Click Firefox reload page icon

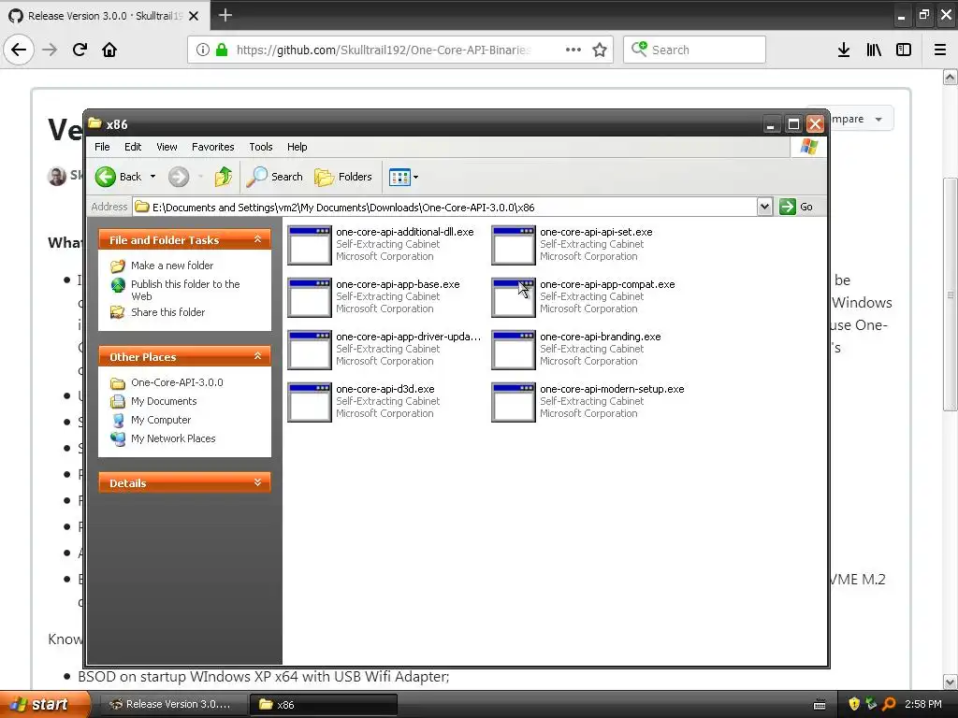pyautogui.click(x=80, y=50)
